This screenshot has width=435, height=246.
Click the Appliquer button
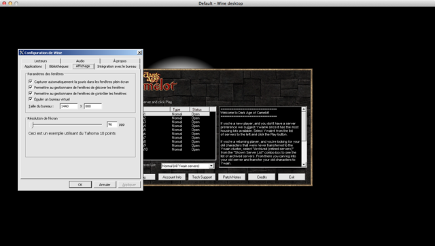129,184
